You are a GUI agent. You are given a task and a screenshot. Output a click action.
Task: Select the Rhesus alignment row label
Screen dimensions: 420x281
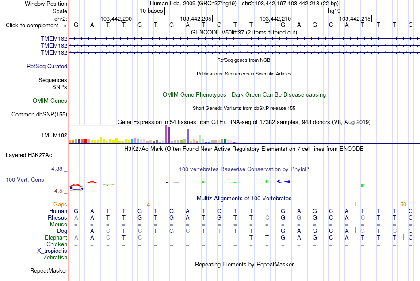pos(57,218)
